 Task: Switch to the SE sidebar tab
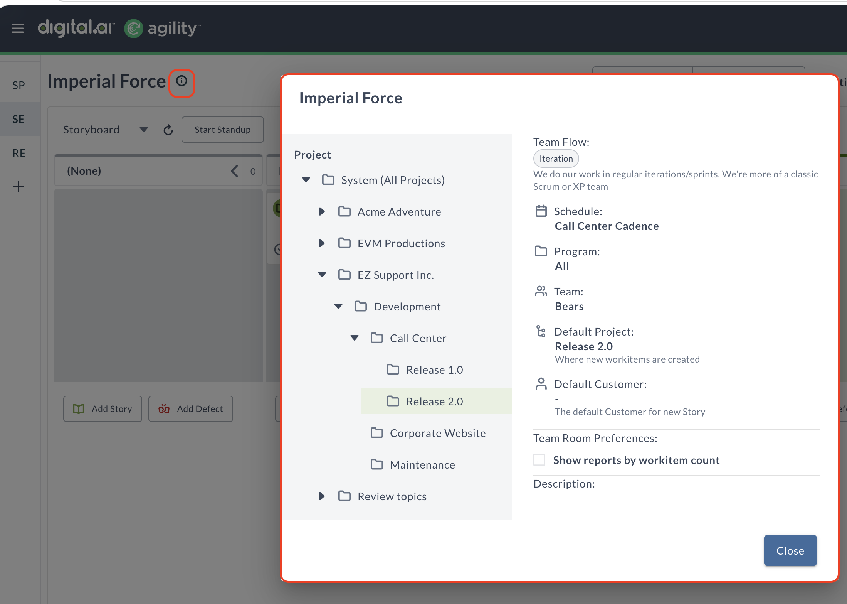18,119
